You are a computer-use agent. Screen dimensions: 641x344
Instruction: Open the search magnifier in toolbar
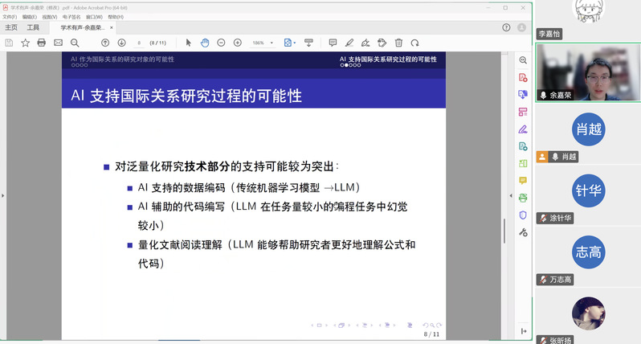point(74,43)
